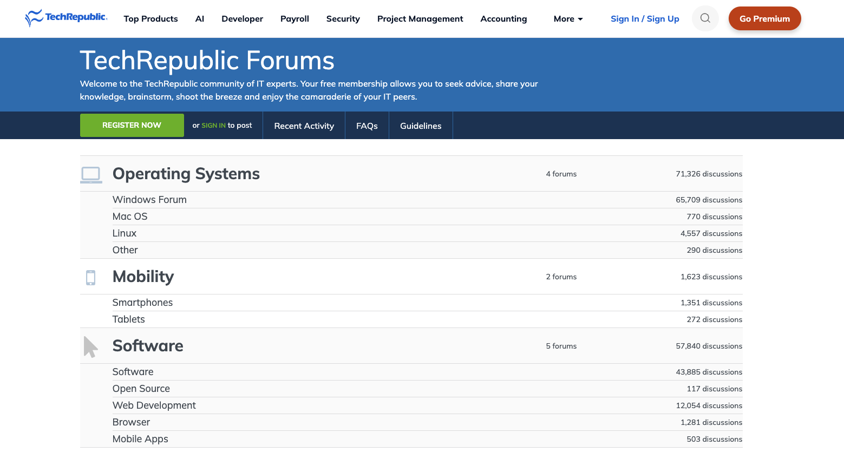
Task: Click the REGISTER NOW button
Action: click(x=132, y=125)
